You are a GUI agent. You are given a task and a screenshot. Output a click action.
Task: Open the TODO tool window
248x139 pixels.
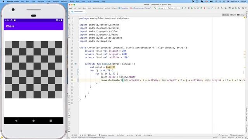74,135
